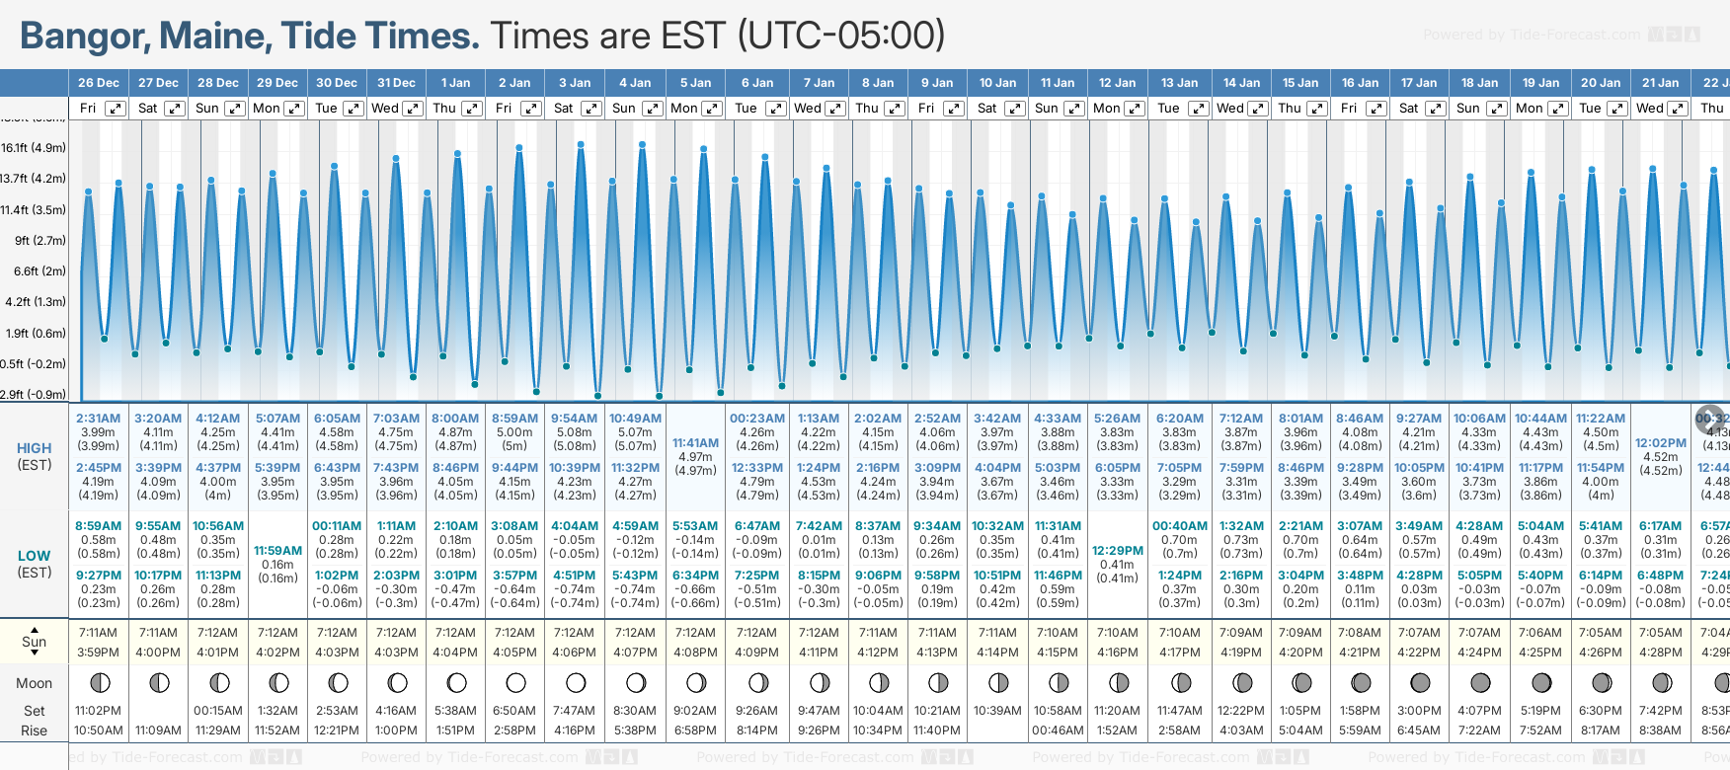
Task: Click the HIGH (EST) row label
Action: coord(35,456)
